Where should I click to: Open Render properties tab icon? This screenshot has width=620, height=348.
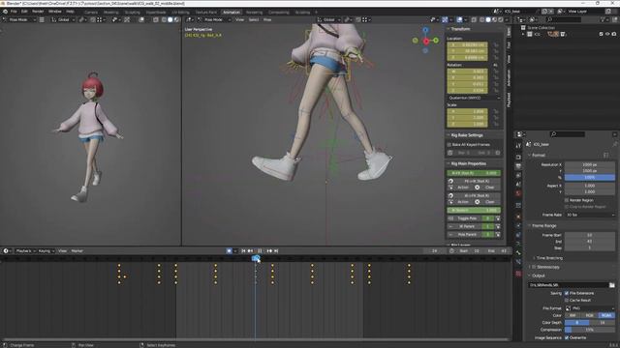tap(518, 157)
